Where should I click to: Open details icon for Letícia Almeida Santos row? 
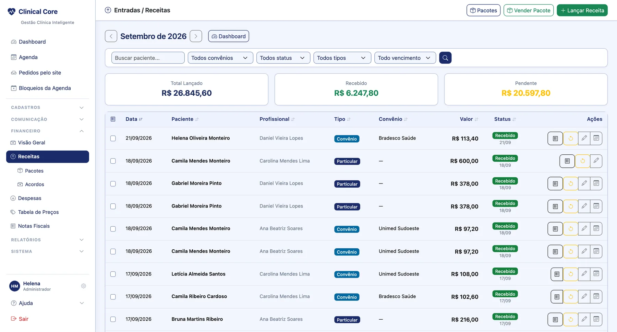coord(557,274)
